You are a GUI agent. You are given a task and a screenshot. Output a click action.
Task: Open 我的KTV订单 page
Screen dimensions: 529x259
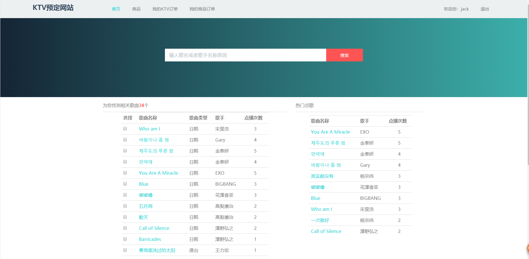(165, 9)
